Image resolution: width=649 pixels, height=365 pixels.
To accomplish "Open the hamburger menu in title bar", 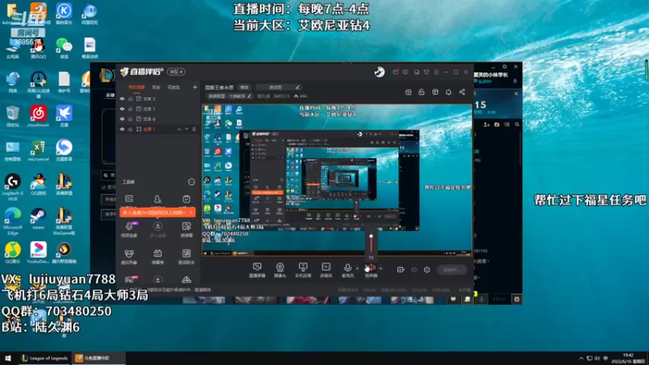I will tap(436, 72).
